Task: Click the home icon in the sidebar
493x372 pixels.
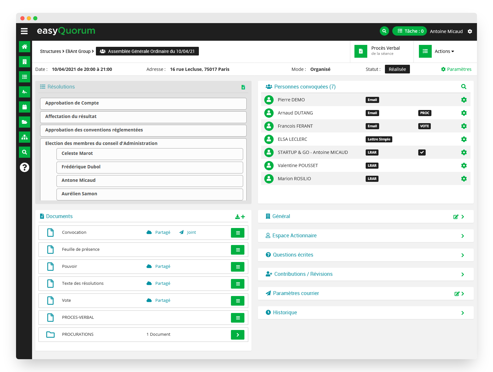Action: click(24, 47)
